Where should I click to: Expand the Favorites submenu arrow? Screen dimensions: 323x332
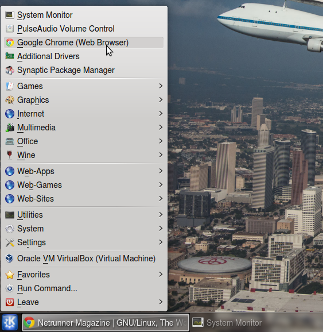pos(161,275)
